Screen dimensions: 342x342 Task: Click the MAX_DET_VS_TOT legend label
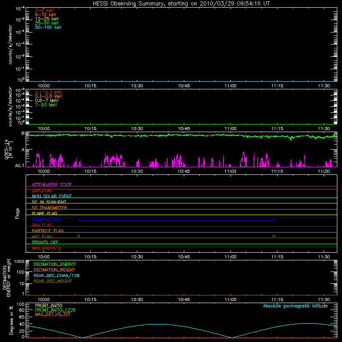pos(53,314)
